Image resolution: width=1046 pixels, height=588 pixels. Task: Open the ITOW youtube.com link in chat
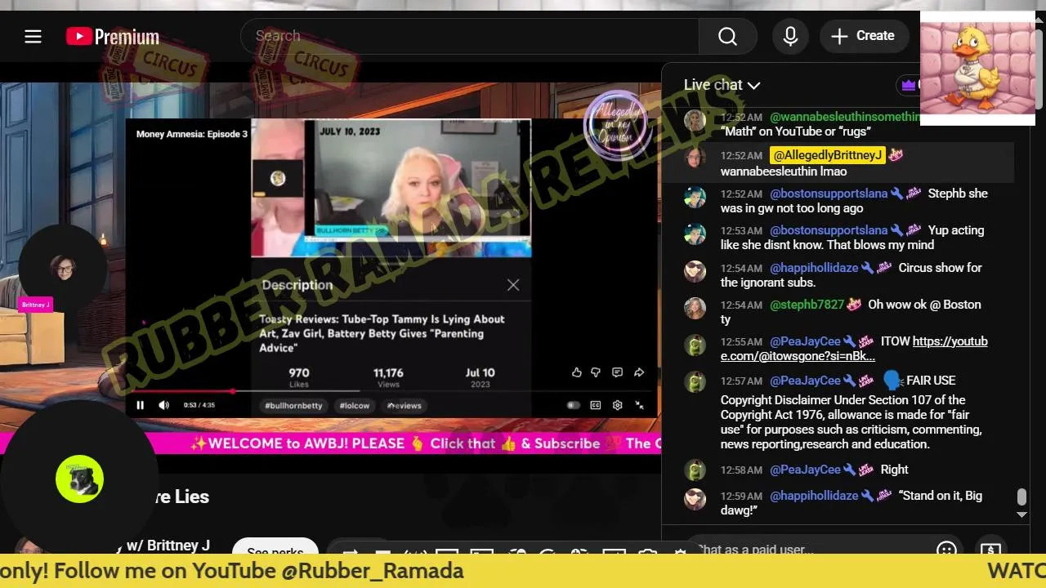click(854, 349)
